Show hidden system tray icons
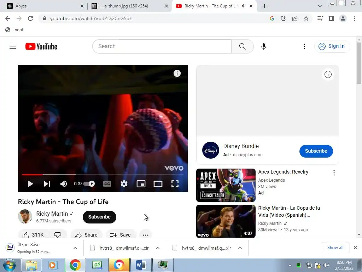The image size is (362, 272). 290,265
